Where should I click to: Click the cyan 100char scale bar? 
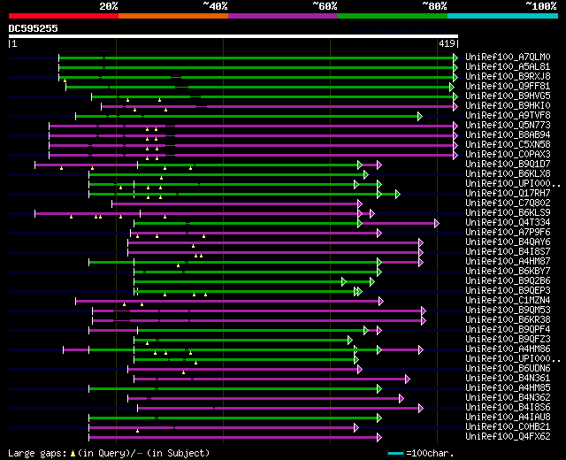[395, 454]
